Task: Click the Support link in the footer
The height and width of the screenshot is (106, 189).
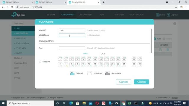Action: coord(175,98)
